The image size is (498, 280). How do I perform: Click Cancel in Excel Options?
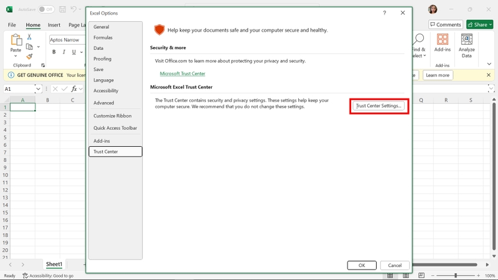395,266
